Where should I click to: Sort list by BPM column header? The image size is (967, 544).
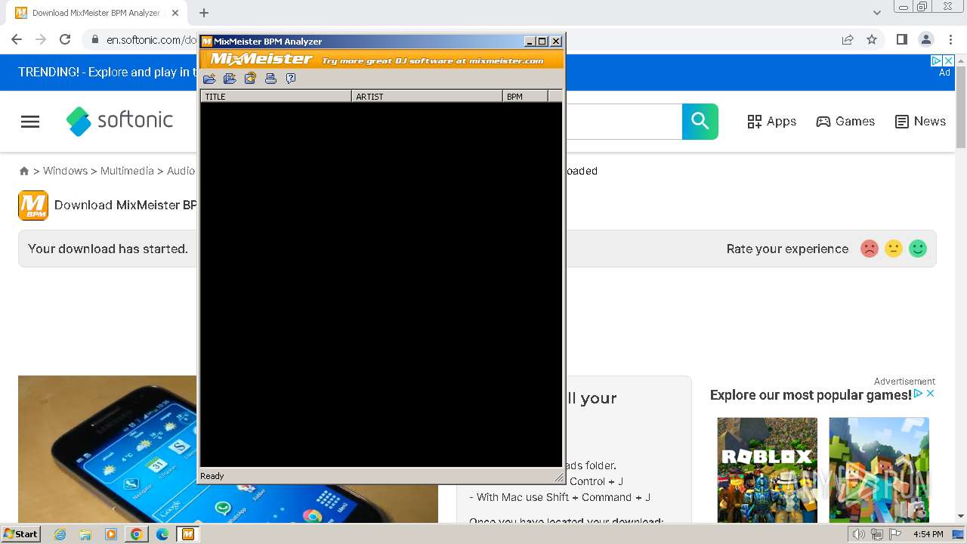[x=525, y=96]
